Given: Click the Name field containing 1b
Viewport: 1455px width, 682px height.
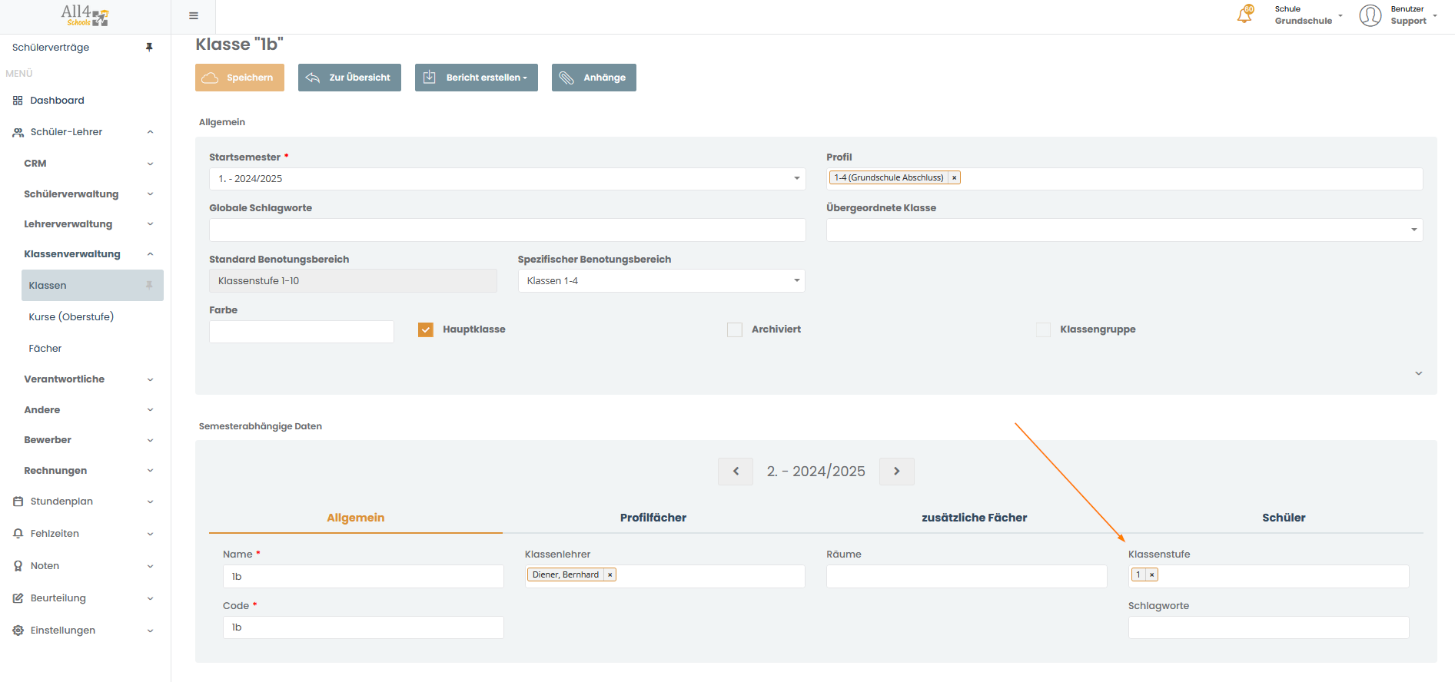Looking at the screenshot, I should point(363,576).
